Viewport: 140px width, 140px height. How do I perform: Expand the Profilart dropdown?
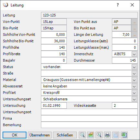click(134, 93)
